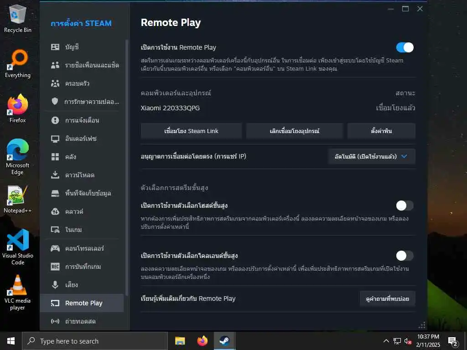The height and width of the screenshot is (350, 467).
Task: Click the microphone Voice icon in sidebar
Action: 55,285
